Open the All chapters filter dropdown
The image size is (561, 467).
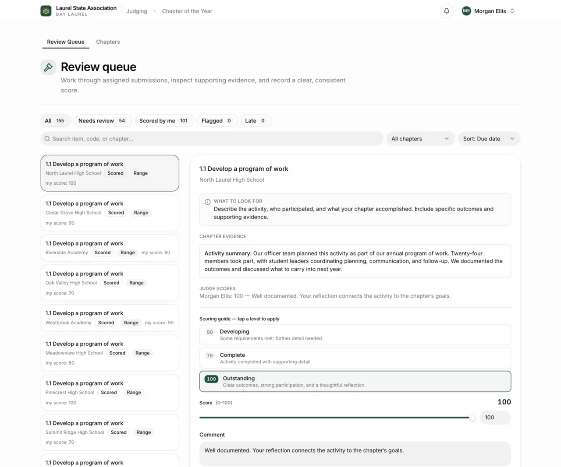click(x=420, y=139)
